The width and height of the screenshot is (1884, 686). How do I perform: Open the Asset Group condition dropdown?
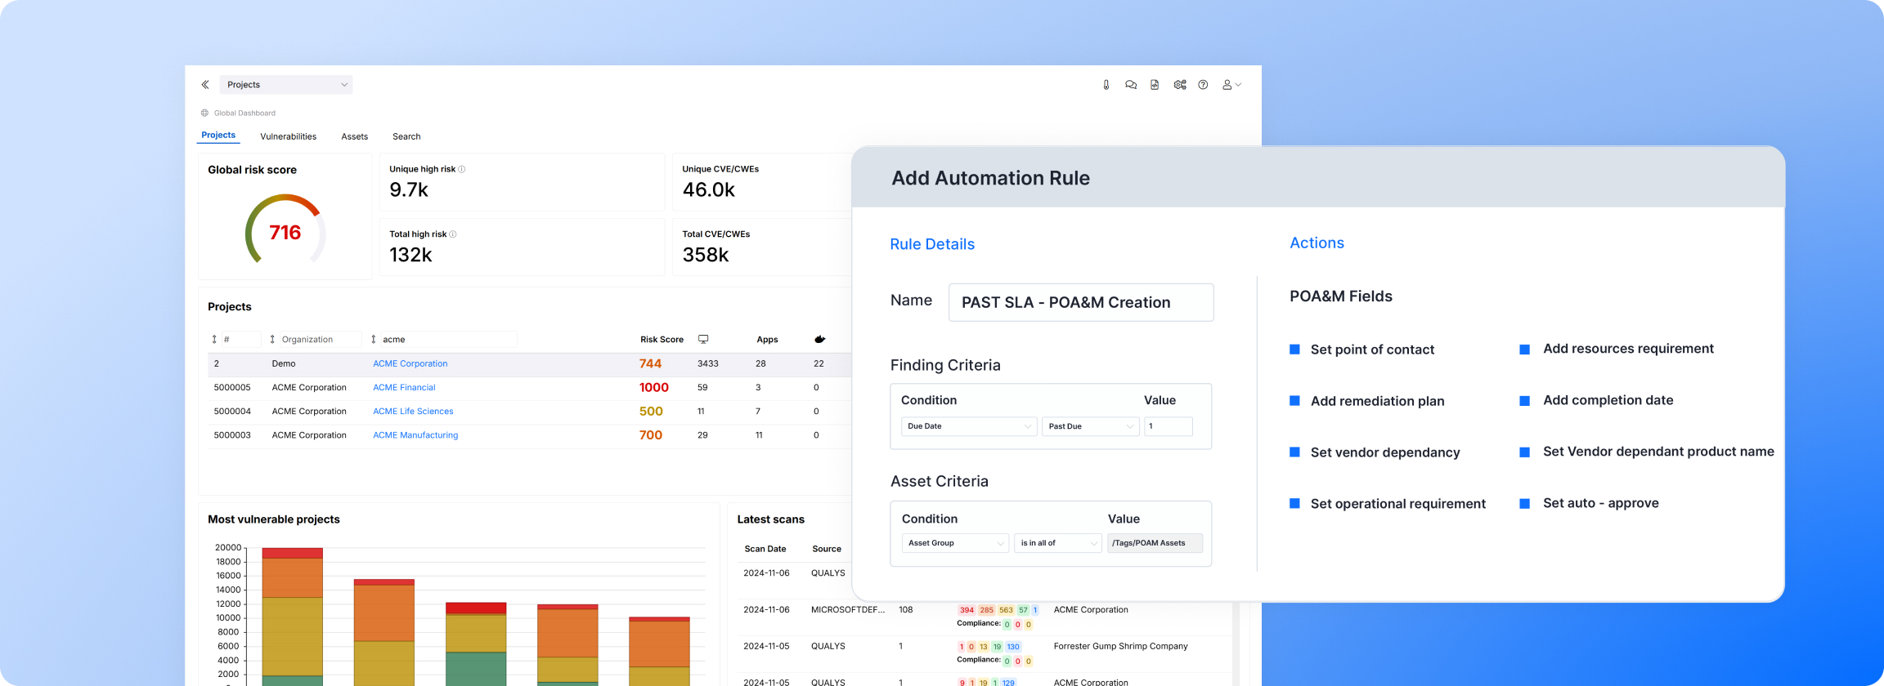click(955, 543)
